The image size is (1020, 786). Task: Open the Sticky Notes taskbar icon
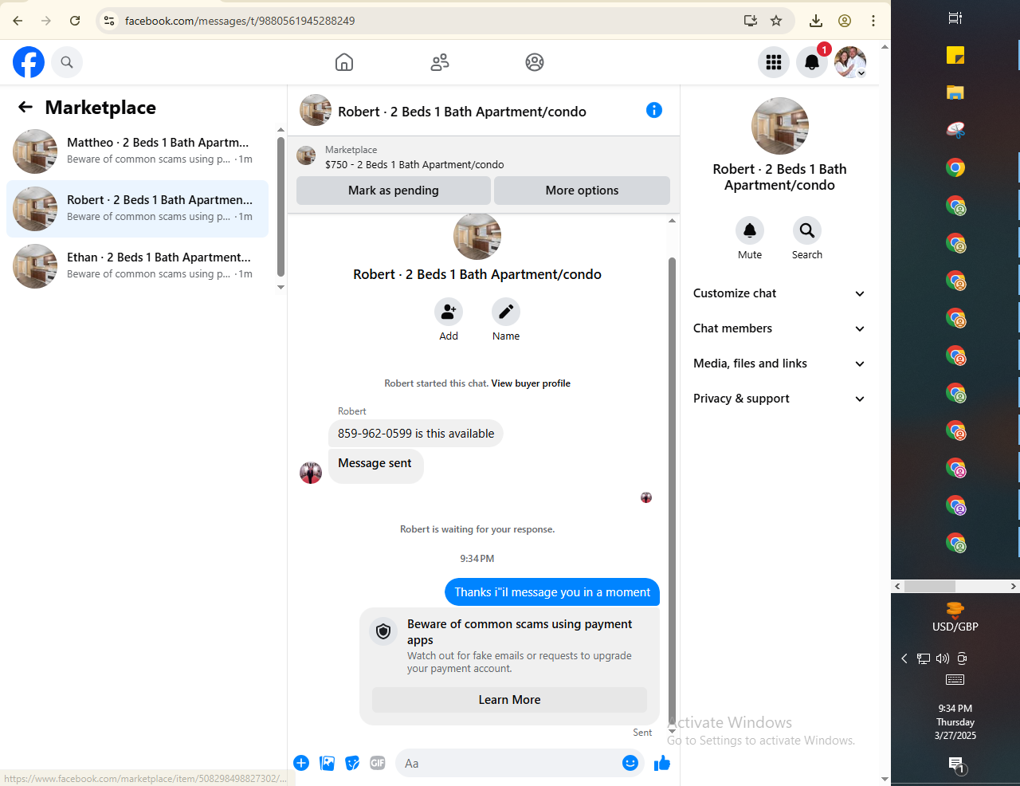955,55
